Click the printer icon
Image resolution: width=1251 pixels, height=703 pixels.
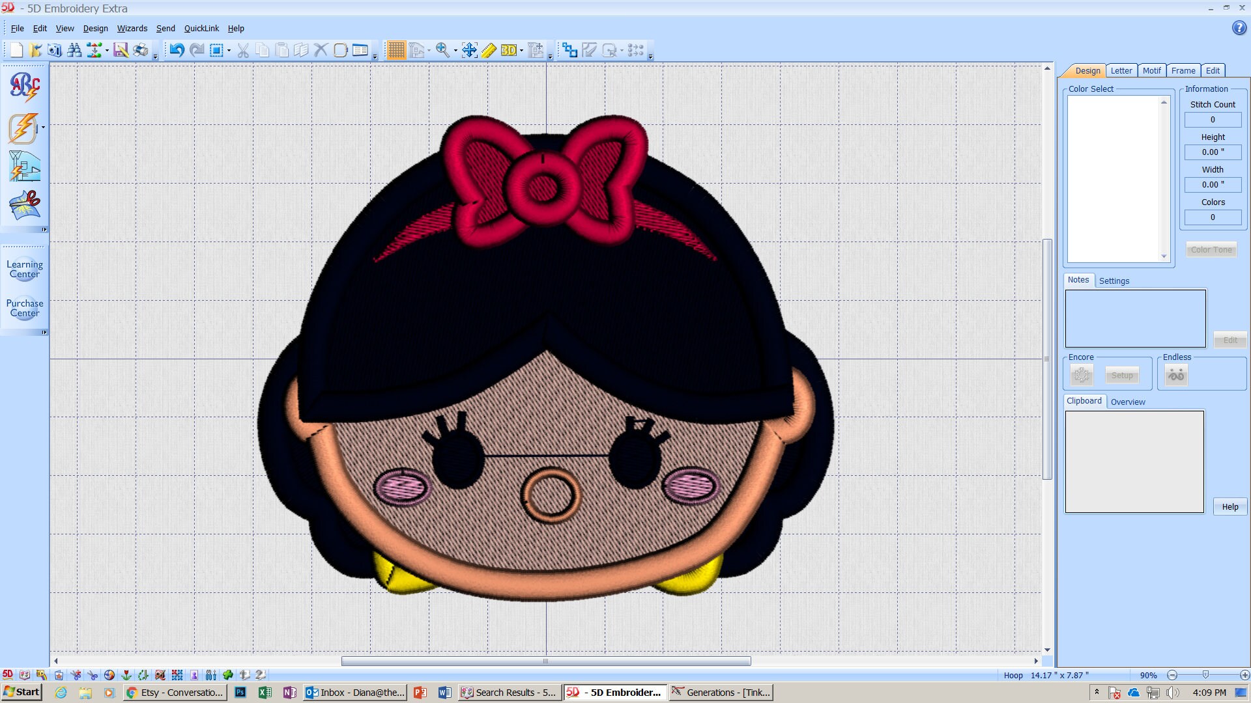pyautogui.click(x=140, y=50)
